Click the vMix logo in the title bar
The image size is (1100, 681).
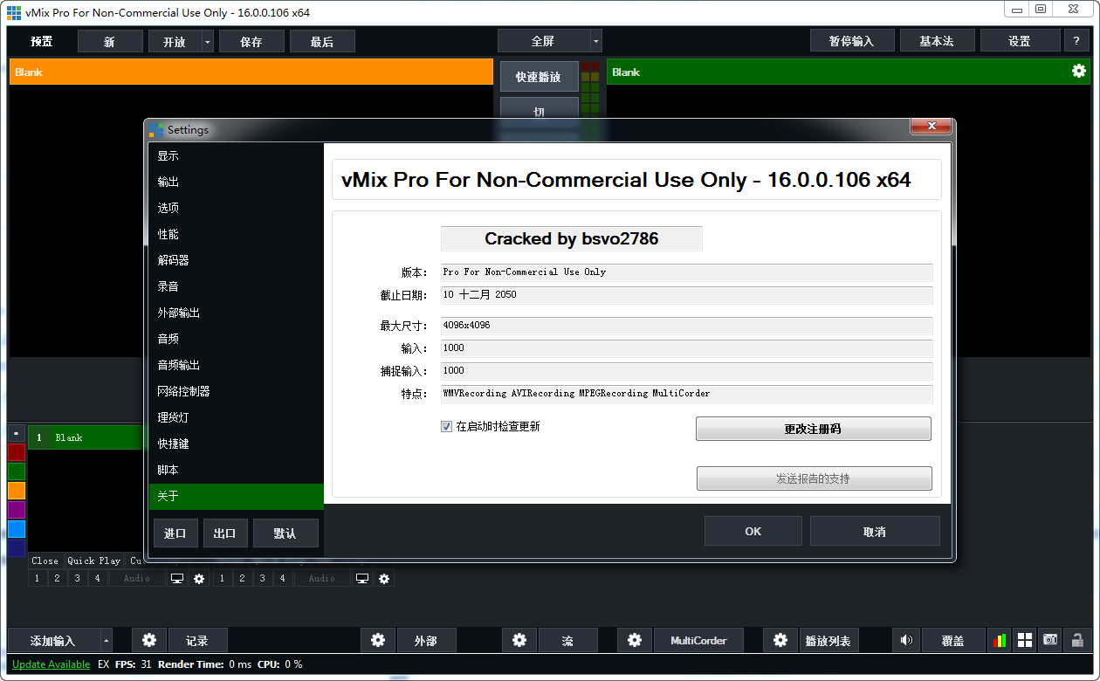pyautogui.click(x=14, y=12)
